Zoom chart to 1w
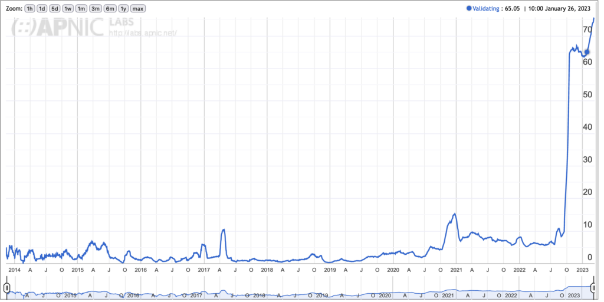The width and height of the screenshot is (604, 302). coord(68,9)
